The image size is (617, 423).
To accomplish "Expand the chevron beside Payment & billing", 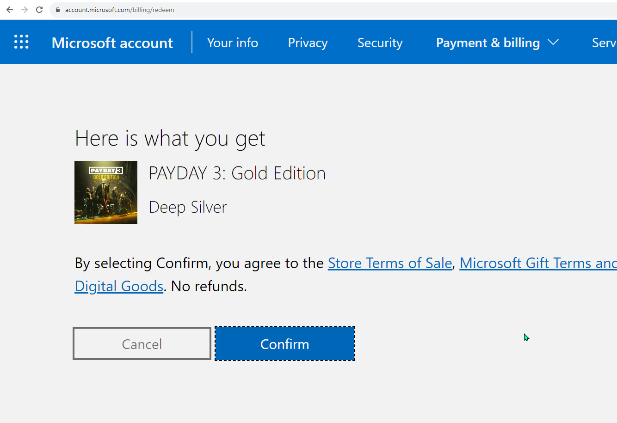I will click(553, 43).
